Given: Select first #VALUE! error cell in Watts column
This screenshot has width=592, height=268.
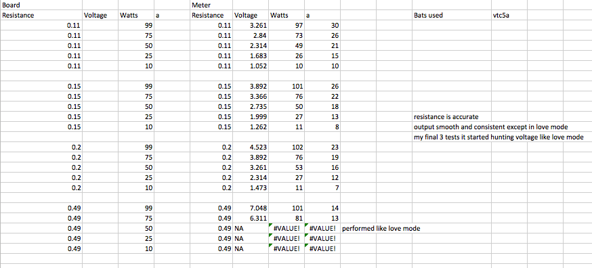Looking at the screenshot, I should pos(287,228).
